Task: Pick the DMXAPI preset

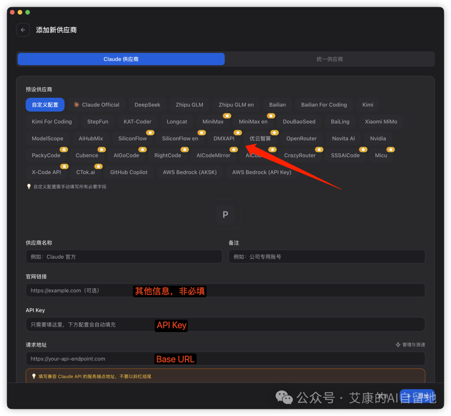Action: (224, 139)
